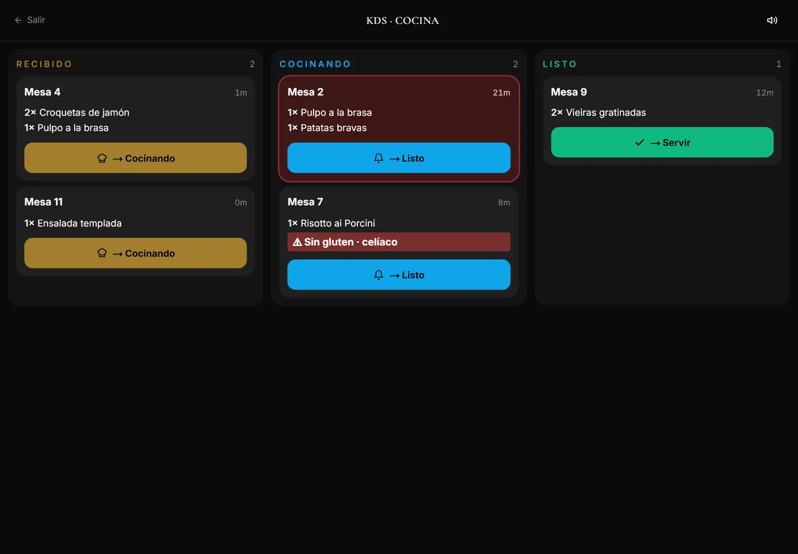Viewport: 798px width, 554px height.
Task: Select the Vieiras gratinadas item
Action: point(598,112)
